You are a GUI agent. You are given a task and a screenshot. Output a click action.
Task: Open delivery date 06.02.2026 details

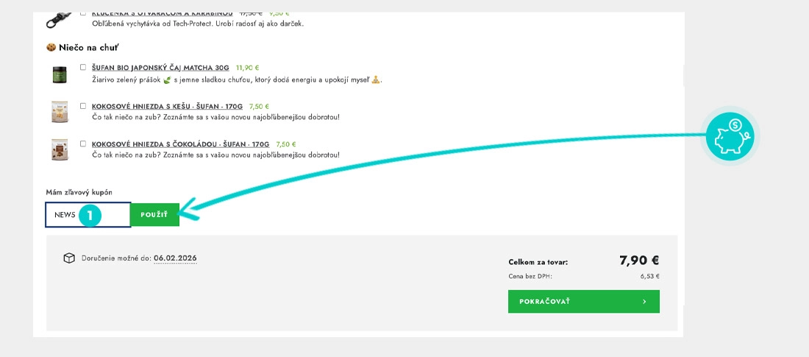175,258
